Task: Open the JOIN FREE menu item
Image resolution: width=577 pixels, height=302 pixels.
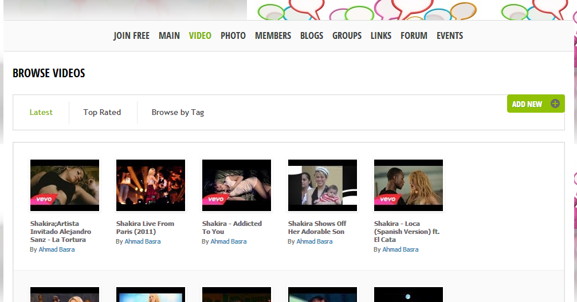Action: tap(131, 35)
